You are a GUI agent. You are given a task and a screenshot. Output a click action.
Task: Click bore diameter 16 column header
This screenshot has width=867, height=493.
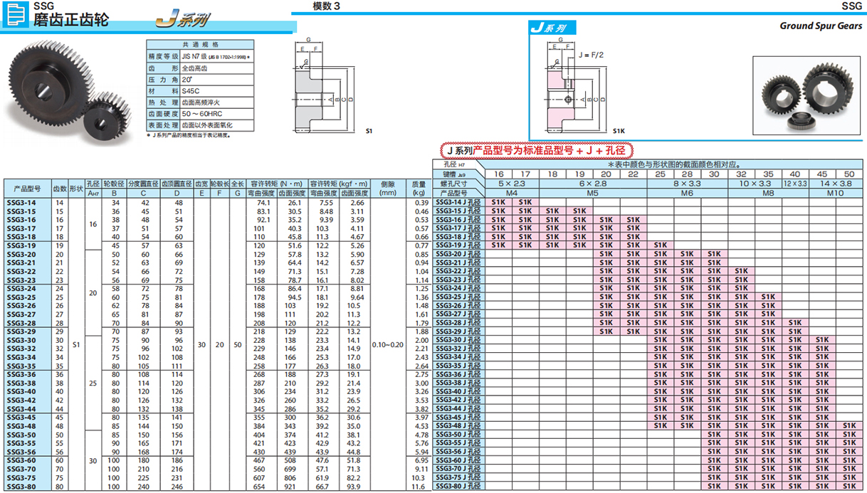click(x=498, y=174)
